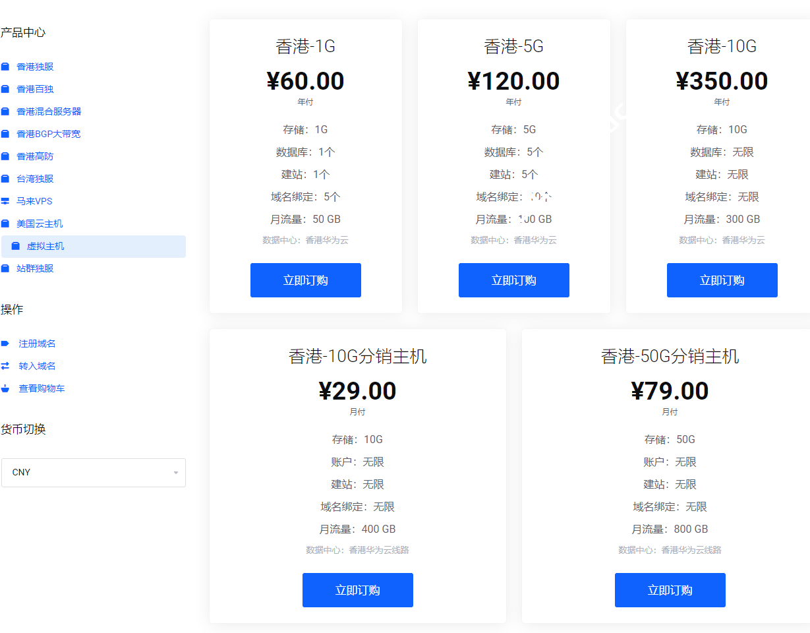Open the 香港百独 link
Viewport: 810px width, 633px height.
[x=35, y=89]
